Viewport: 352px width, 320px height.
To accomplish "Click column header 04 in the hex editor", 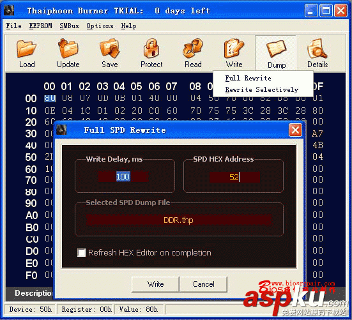I will [119, 86].
